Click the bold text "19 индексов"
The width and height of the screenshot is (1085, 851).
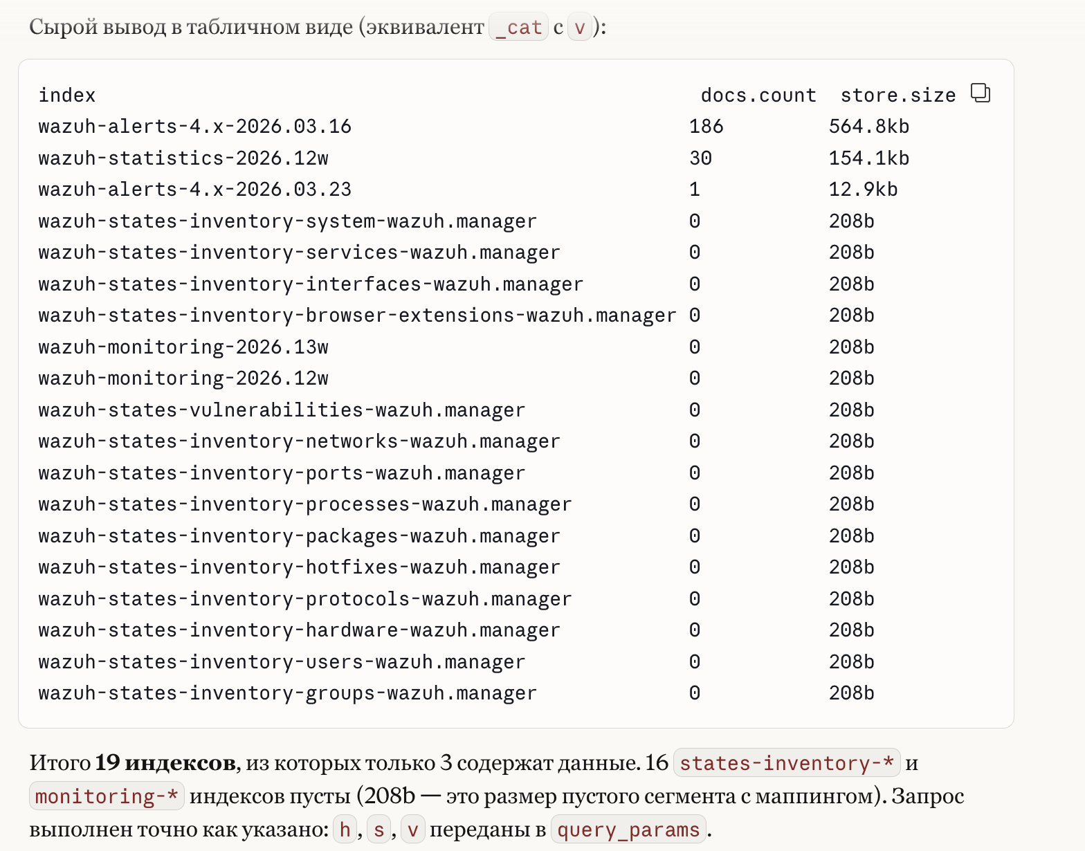click(x=165, y=763)
